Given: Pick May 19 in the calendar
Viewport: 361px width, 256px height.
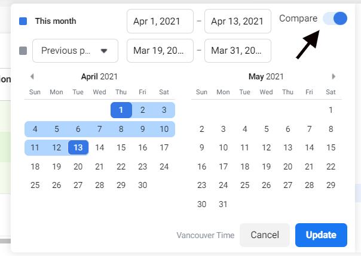Looking at the screenshot, I should pos(266,166).
